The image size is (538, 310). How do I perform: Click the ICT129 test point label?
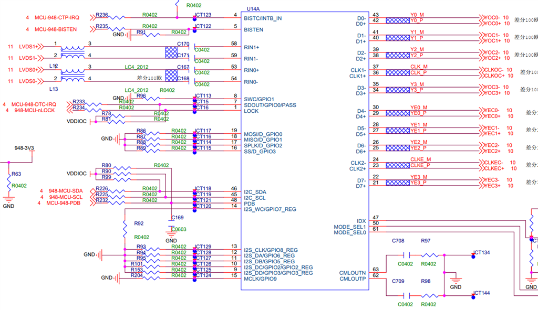click(x=203, y=247)
